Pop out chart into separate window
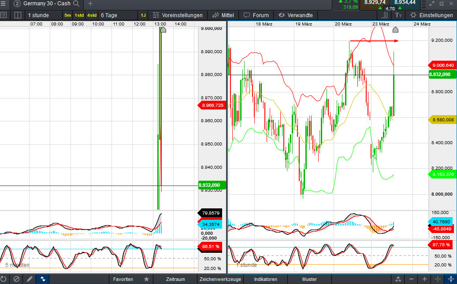The width and height of the screenshot is (457, 284). point(442,4)
